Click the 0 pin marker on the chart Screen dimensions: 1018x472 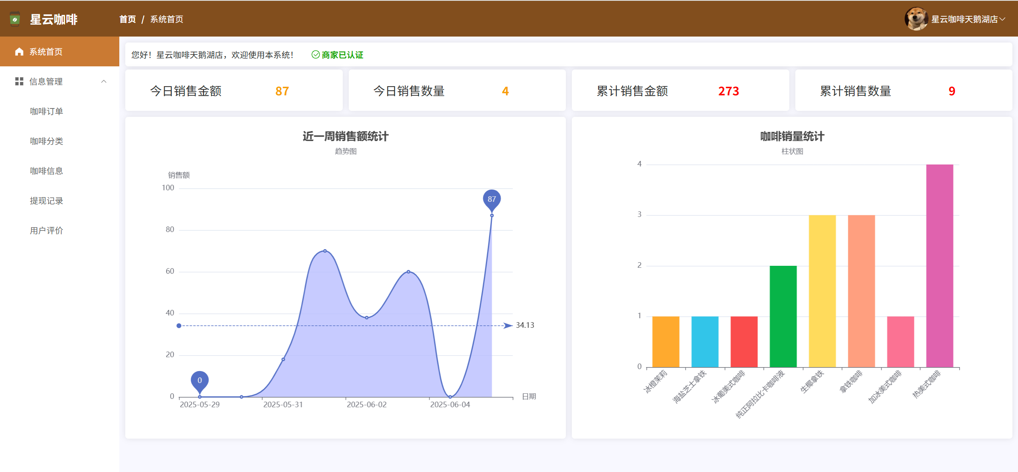(200, 380)
